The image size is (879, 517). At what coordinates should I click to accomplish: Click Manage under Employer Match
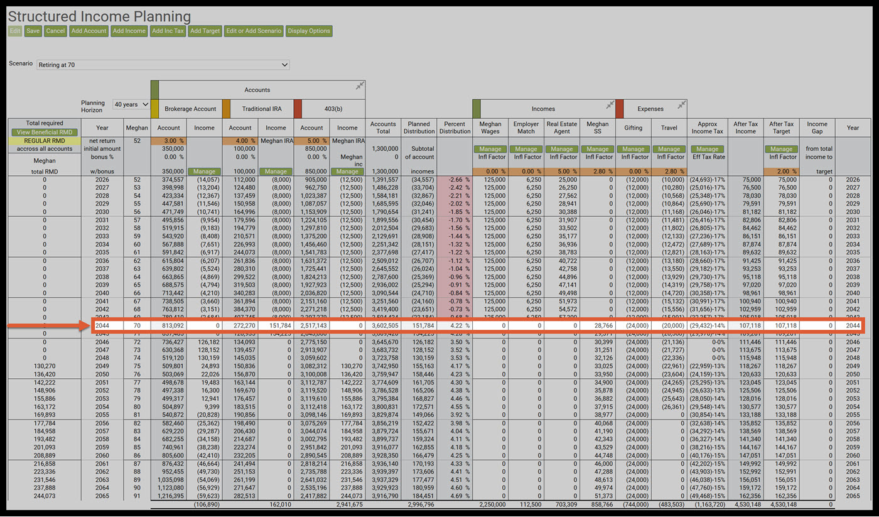tap(526, 150)
